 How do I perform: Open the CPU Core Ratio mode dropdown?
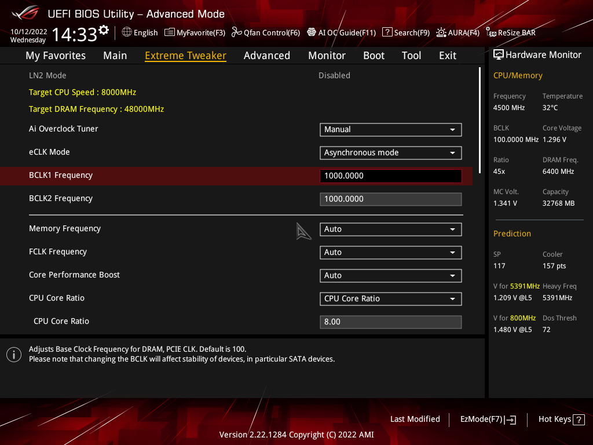click(390, 299)
